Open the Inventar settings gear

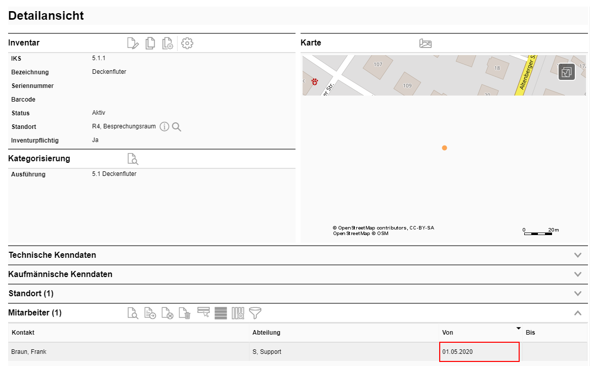pos(187,43)
